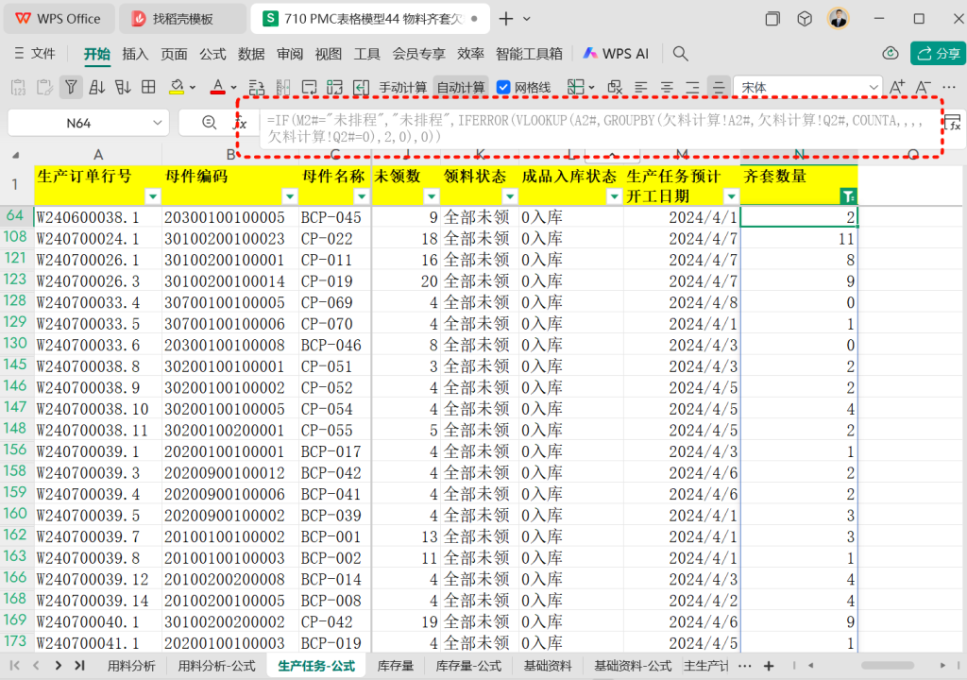
Task: Click the search magnifier in the menu bar
Action: tap(680, 54)
